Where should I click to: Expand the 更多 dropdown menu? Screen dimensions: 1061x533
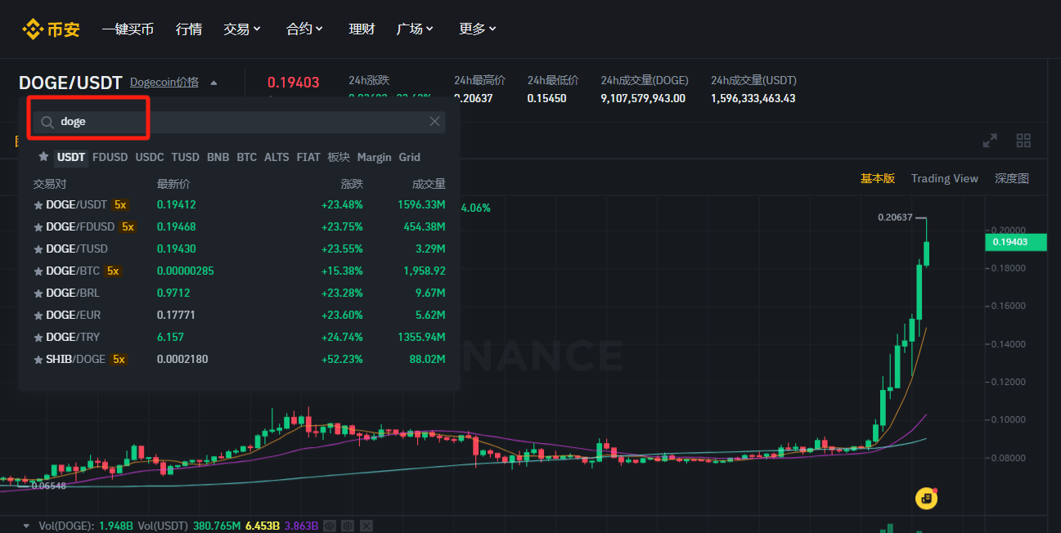pyautogui.click(x=478, y=29)
